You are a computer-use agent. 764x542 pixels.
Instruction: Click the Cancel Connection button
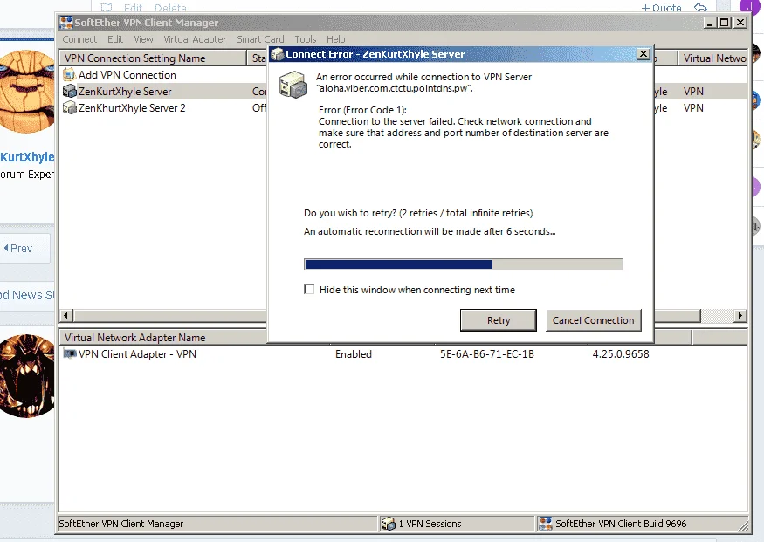[594, 320]
